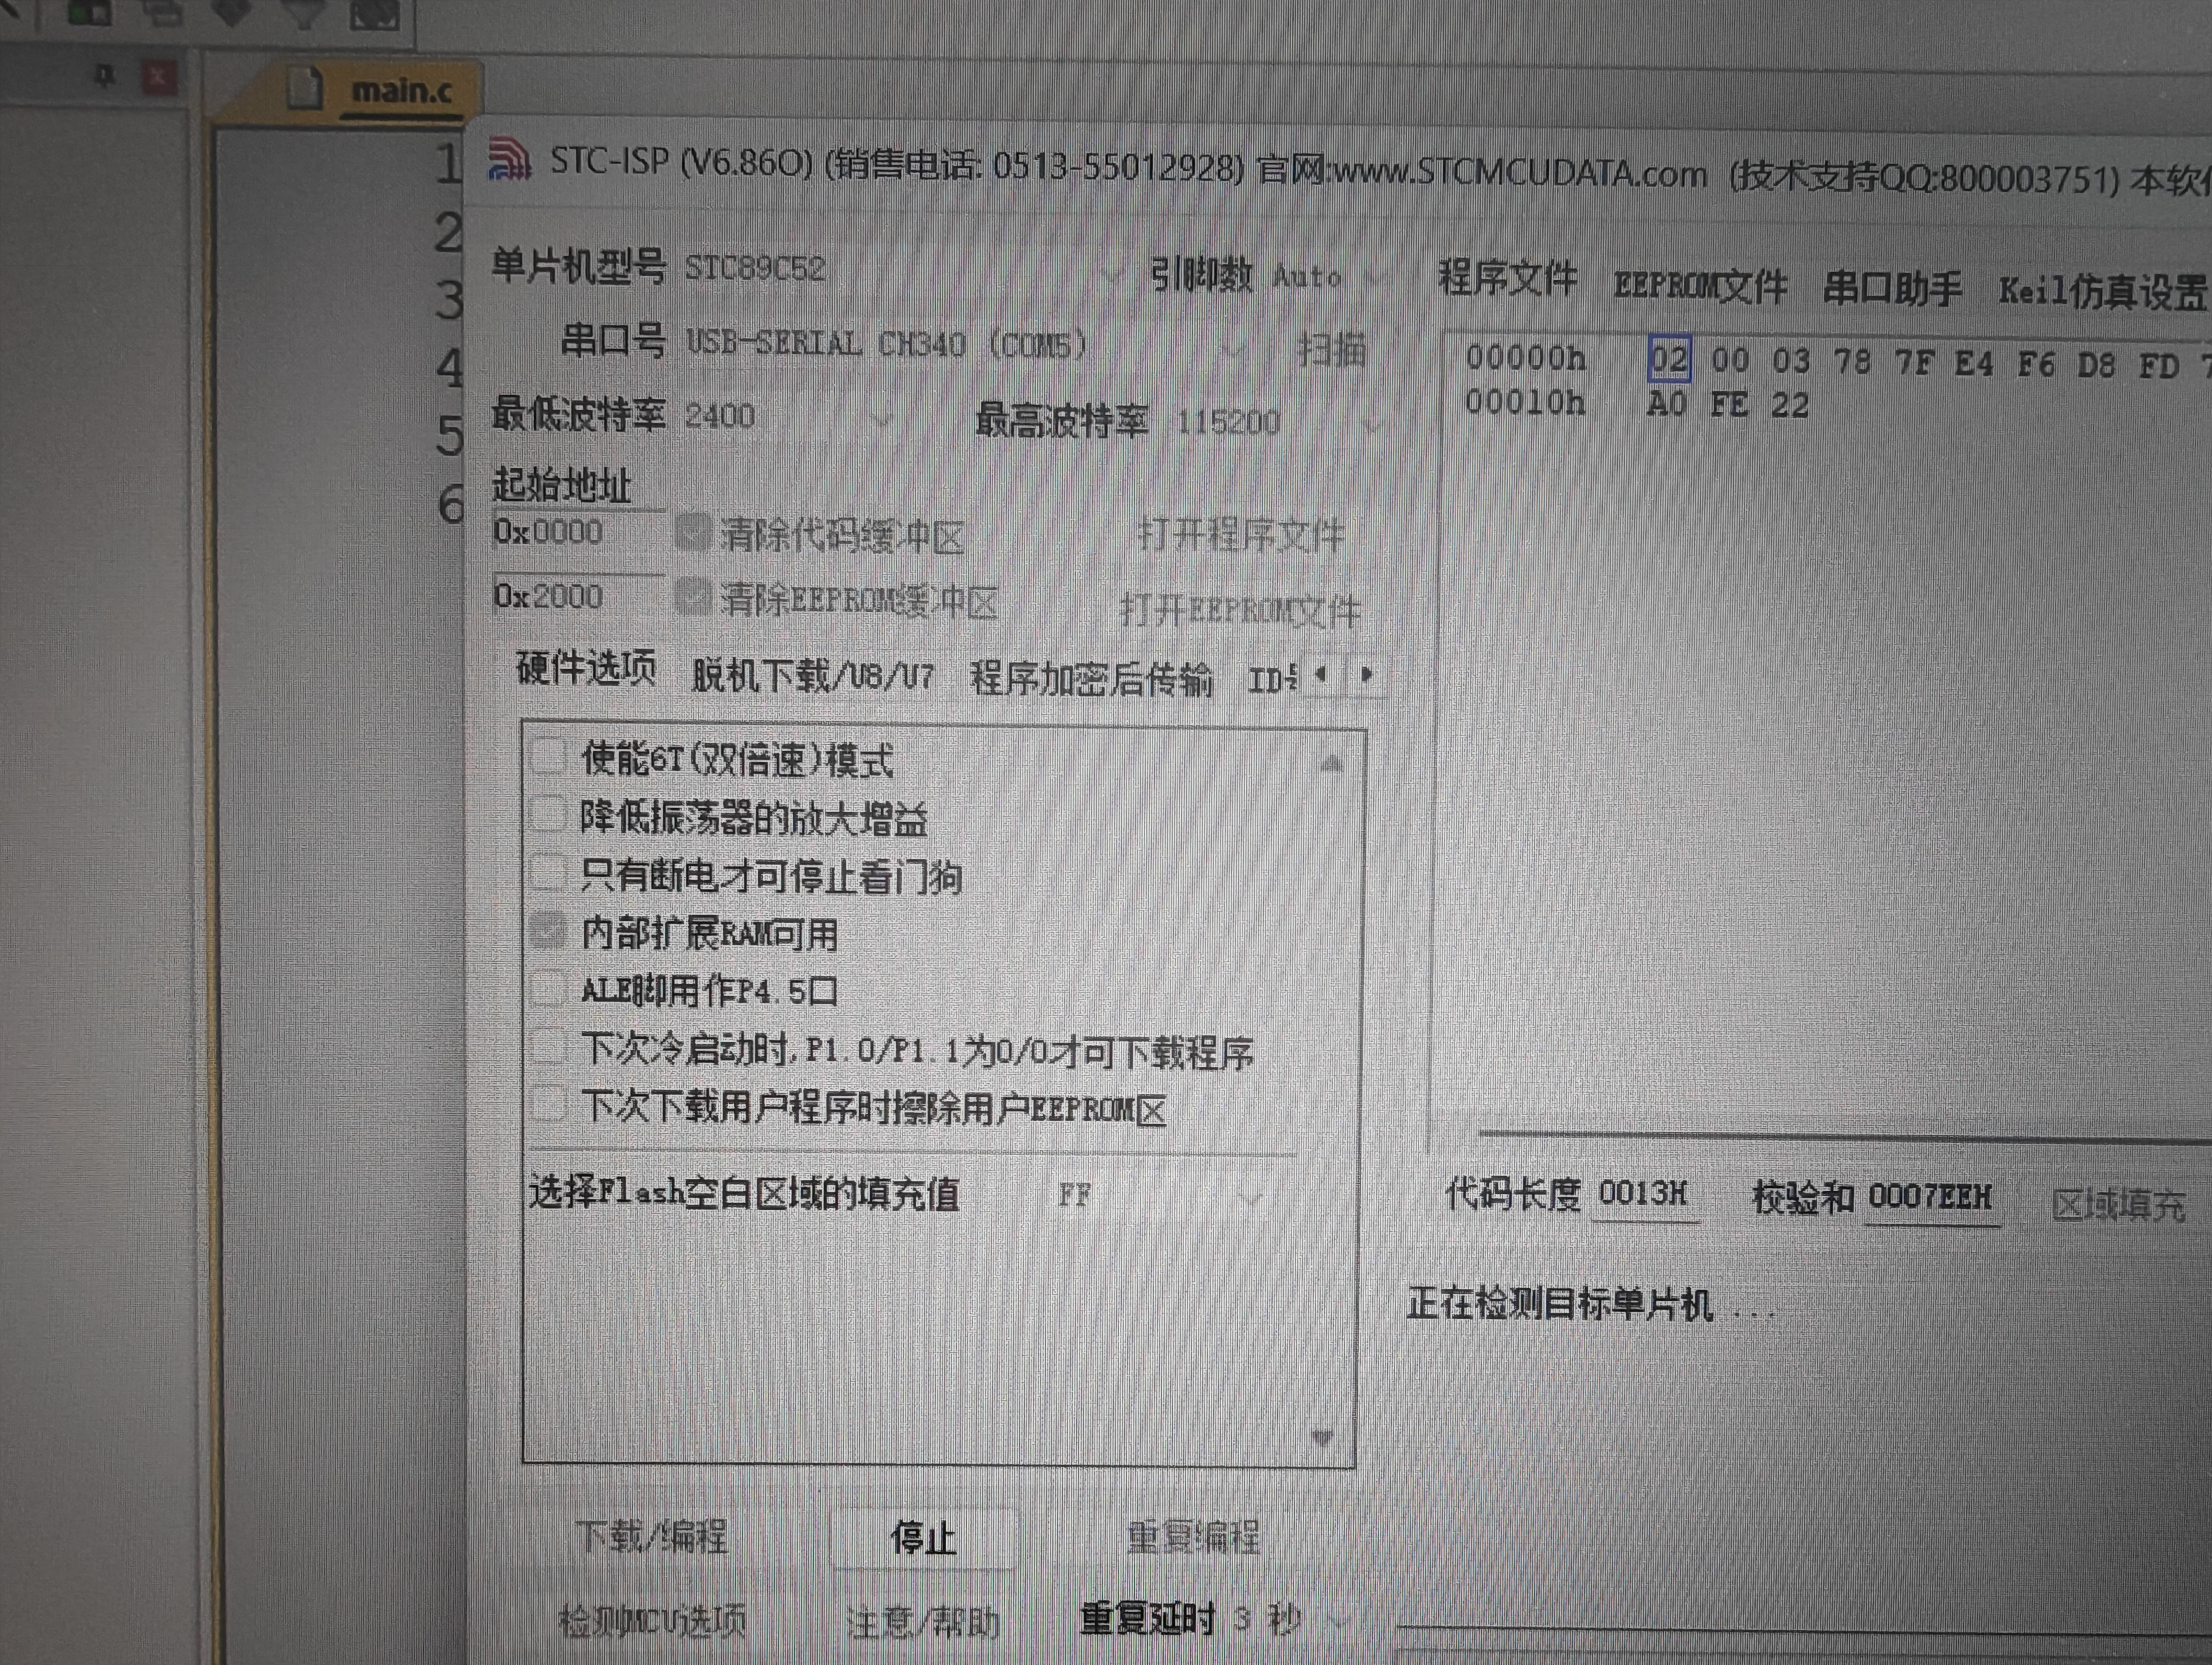Click hex byte 22 in row 00010h
The height and width of the screenshot is (1665, 2212).
point(1790,406)
